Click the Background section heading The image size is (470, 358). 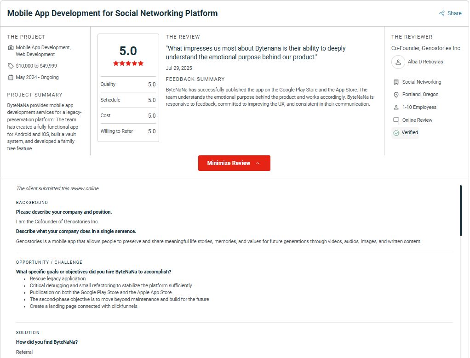tap(32, 203)
